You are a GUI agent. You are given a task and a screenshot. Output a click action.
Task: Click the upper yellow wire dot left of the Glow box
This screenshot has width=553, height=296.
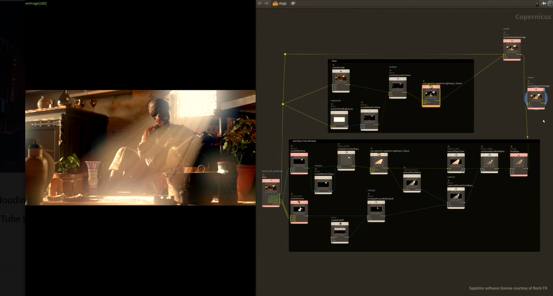[285, 54]
